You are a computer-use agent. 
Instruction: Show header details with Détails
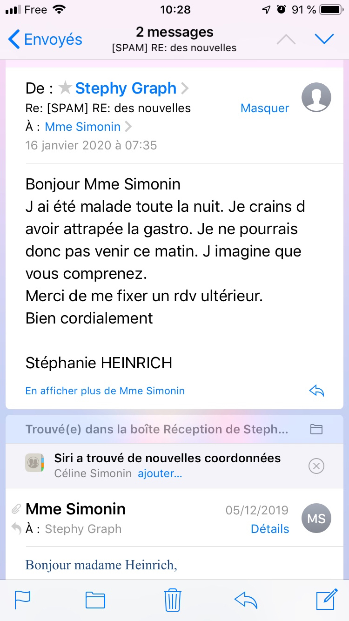point(270,529)
